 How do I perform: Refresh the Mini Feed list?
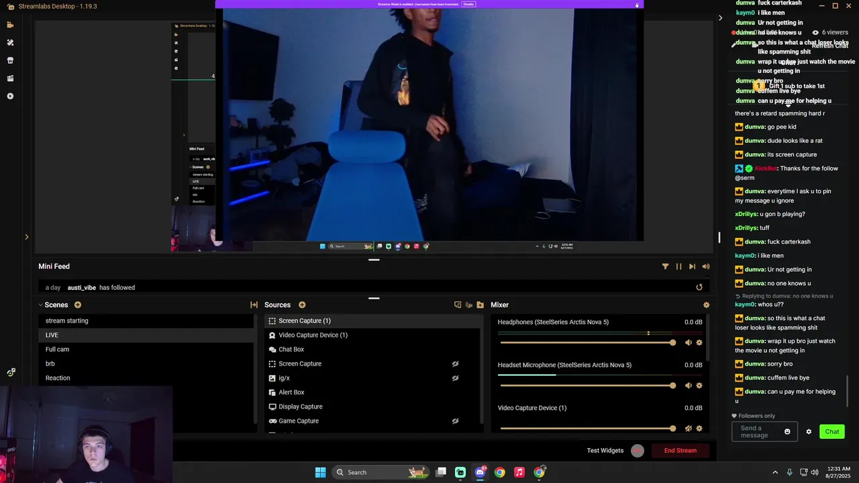[699, 287]
